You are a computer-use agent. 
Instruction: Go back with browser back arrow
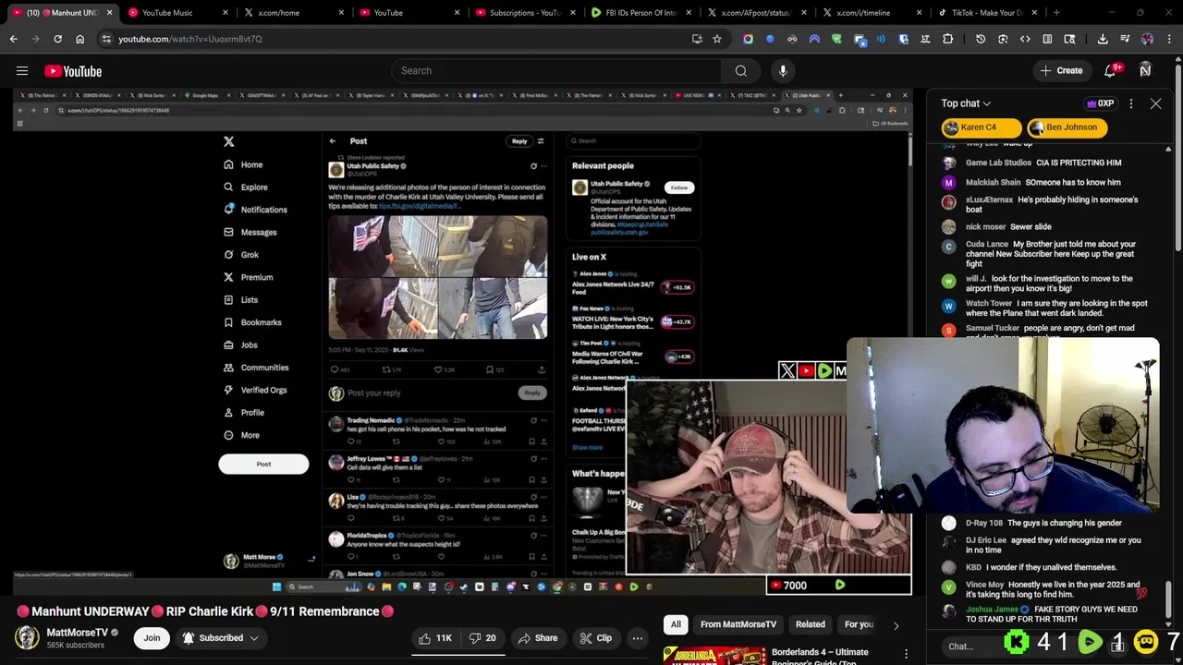13,39
